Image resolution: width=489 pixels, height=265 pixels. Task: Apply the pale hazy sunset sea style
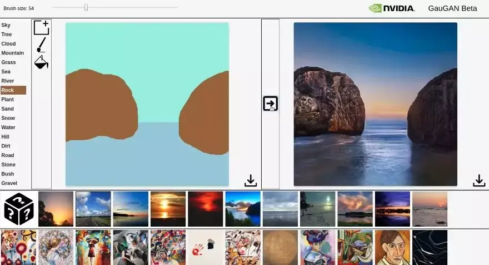(430, 209)
